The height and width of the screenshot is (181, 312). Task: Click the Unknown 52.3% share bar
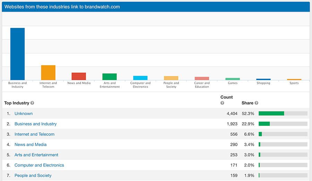pyautogui.click(x=271, y=113)
